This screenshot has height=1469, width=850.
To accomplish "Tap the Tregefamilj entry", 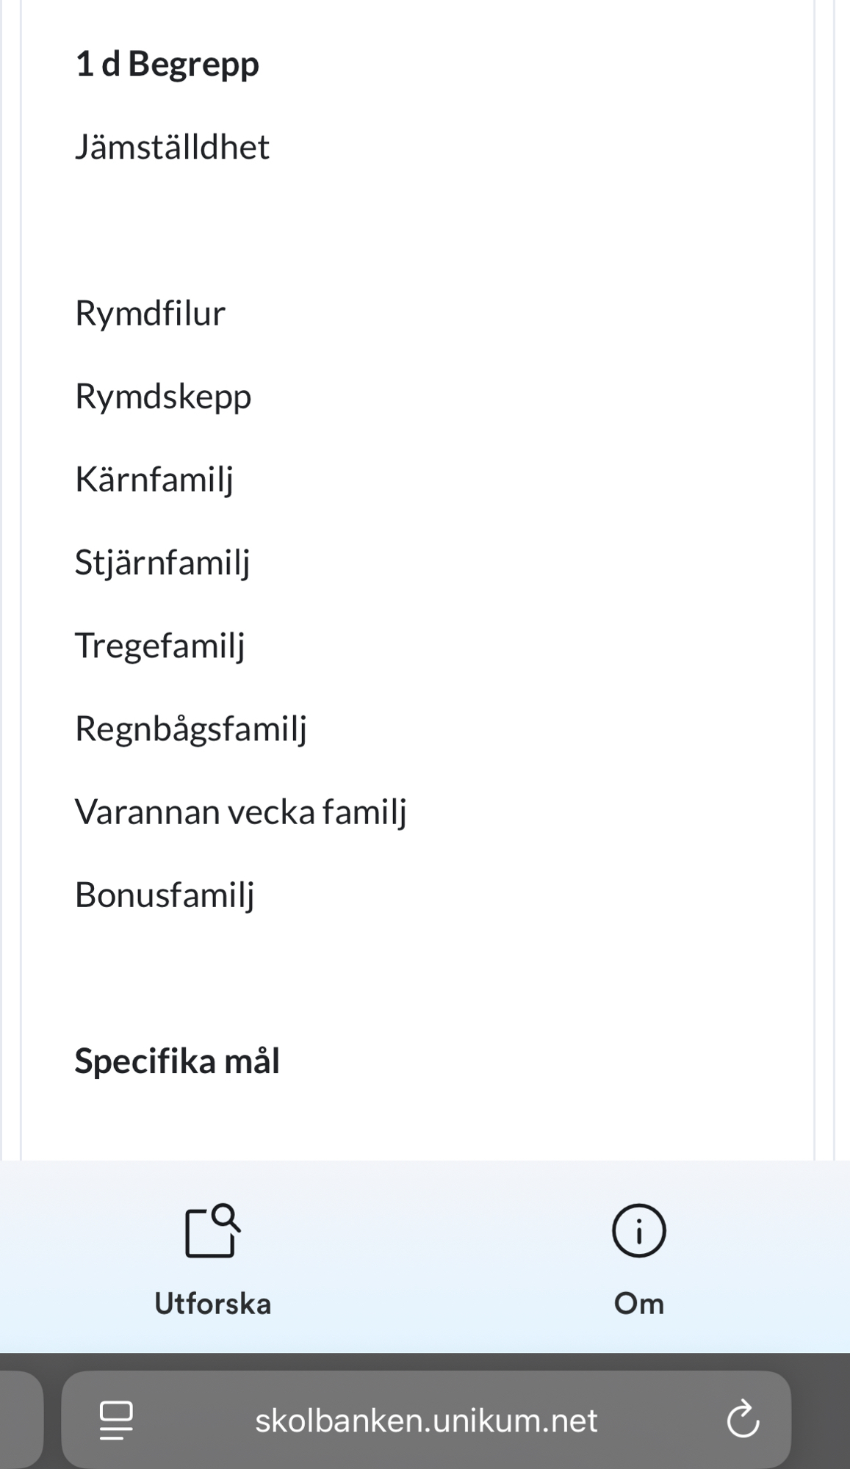I will 159,646.
